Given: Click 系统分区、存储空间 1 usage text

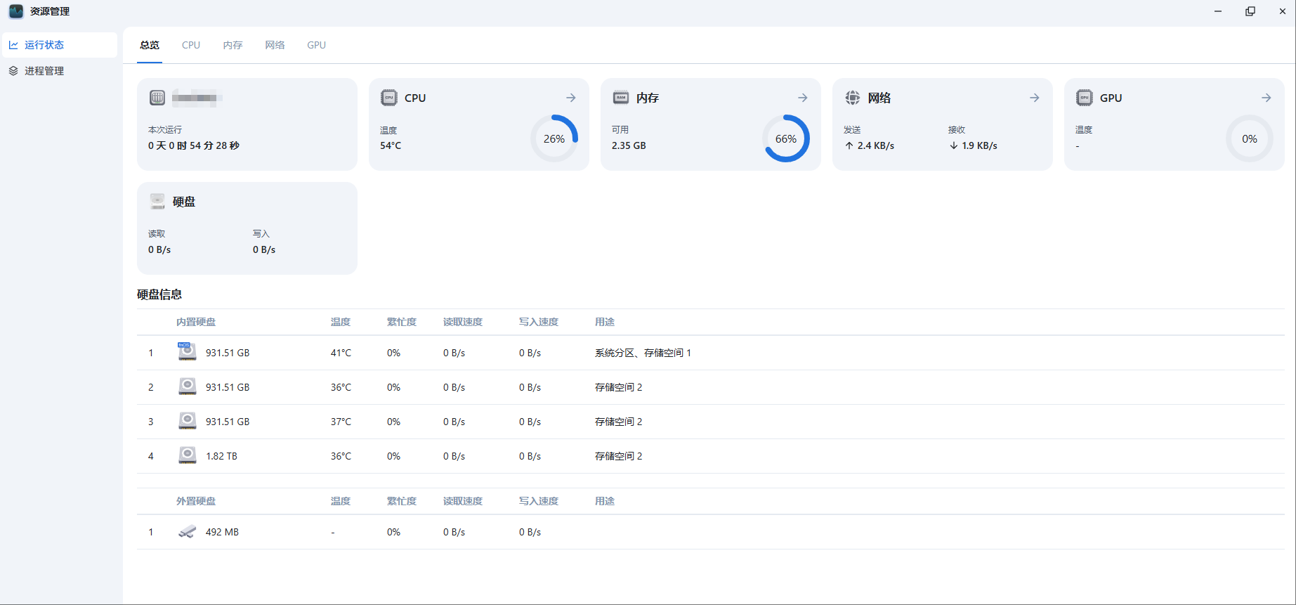Looking at the screenshot, I should (643, 353).
